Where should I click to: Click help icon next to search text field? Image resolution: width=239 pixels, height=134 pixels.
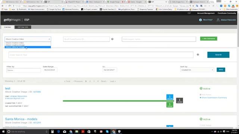pos(198,55)
